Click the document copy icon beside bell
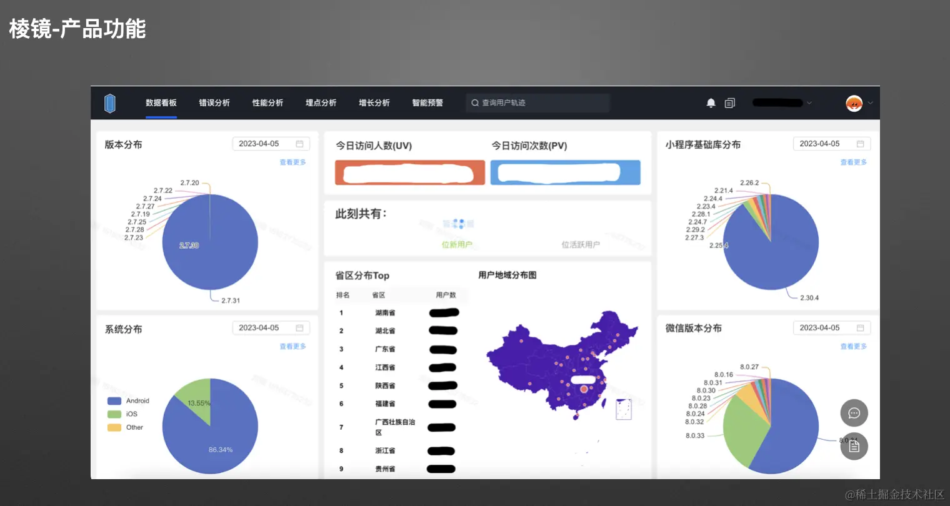950x506 pixels. (x=729, y=103)
